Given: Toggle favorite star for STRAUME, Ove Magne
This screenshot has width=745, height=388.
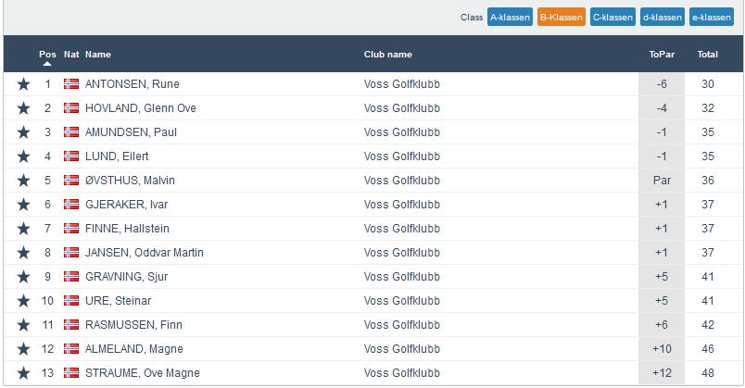Looking at the screenshot, I should 23,373.
